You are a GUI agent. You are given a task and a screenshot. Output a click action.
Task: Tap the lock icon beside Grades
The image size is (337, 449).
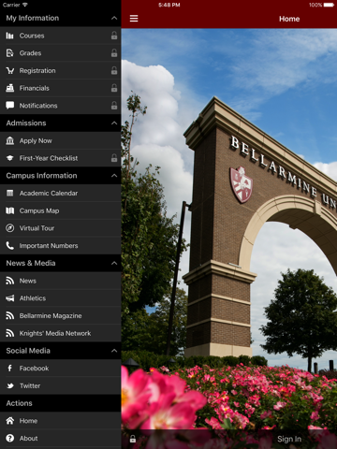[x=114, y=53]
